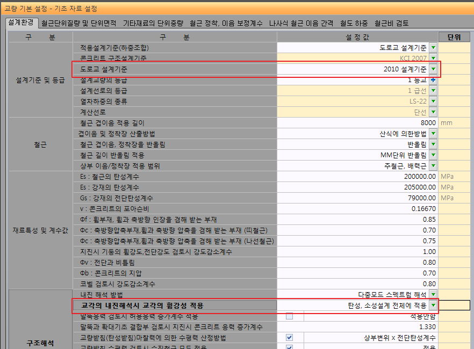Open 적용설계기준(하중조합) dropdown arrow
This screenshot has height=349, width=474.
click(433, 48)
